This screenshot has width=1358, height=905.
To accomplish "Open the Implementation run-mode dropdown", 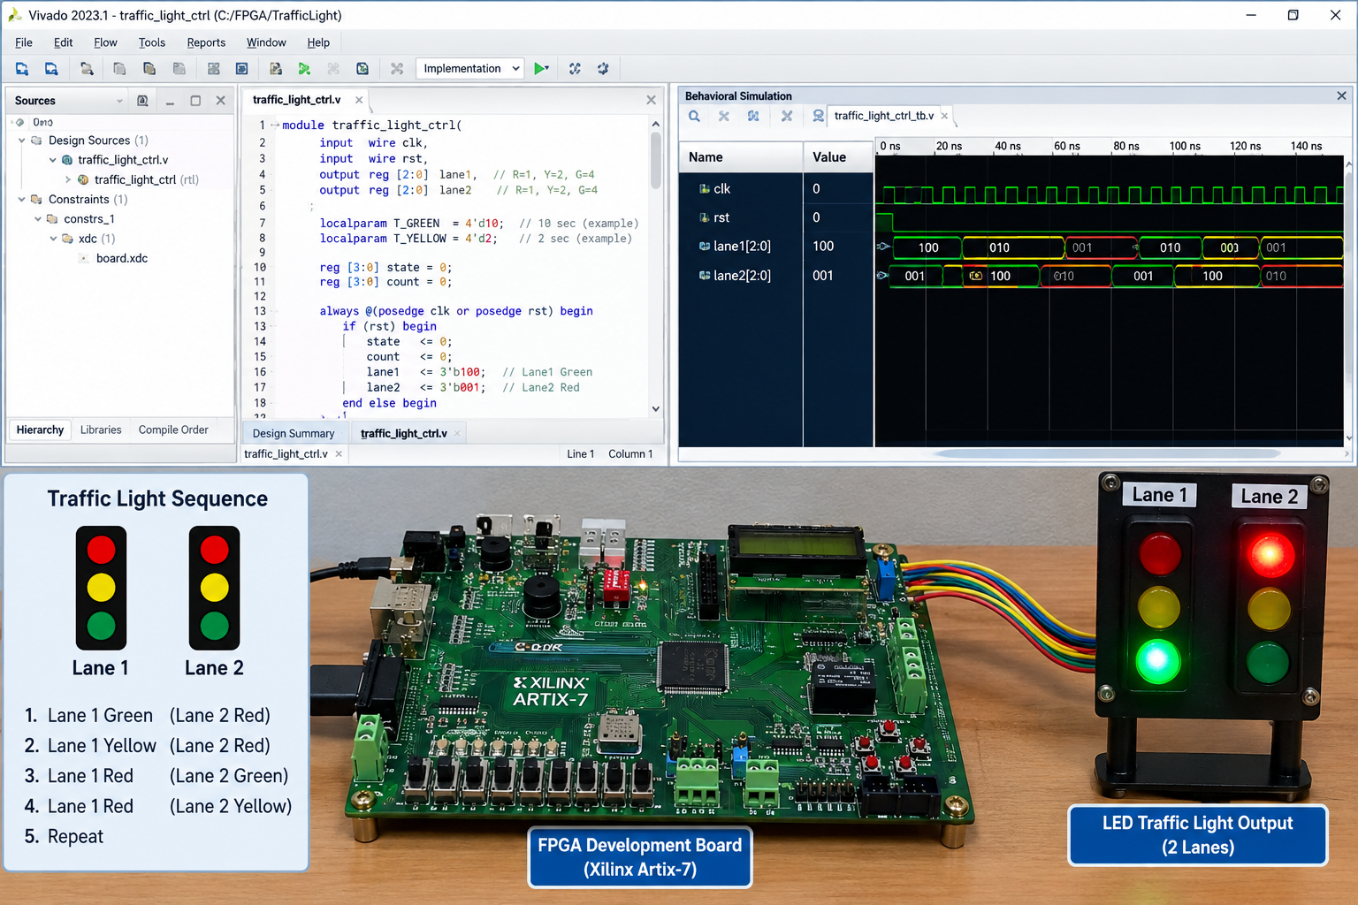I will click(x=470, y=68).
